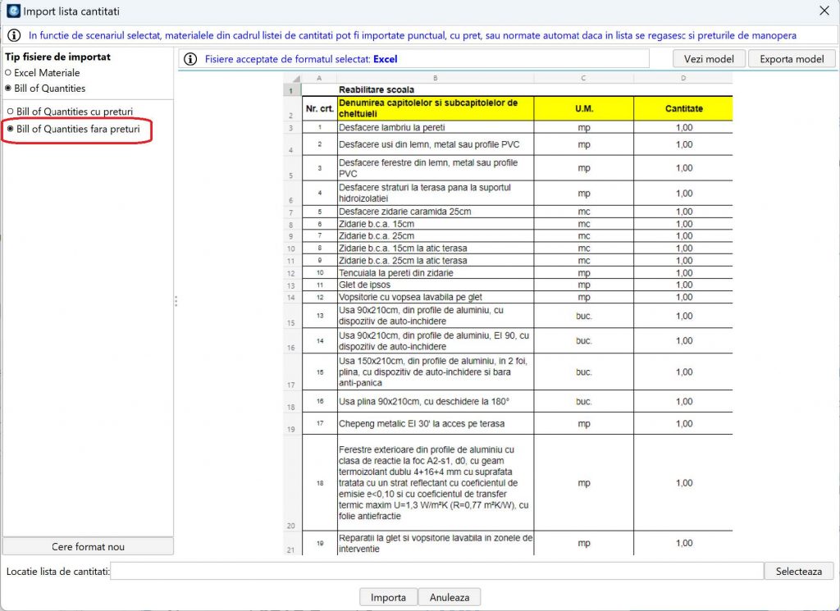Click 'Desfacere usi din lemn' row text
Viewport: 840px width, 611px height.
[x=429, y=144]
